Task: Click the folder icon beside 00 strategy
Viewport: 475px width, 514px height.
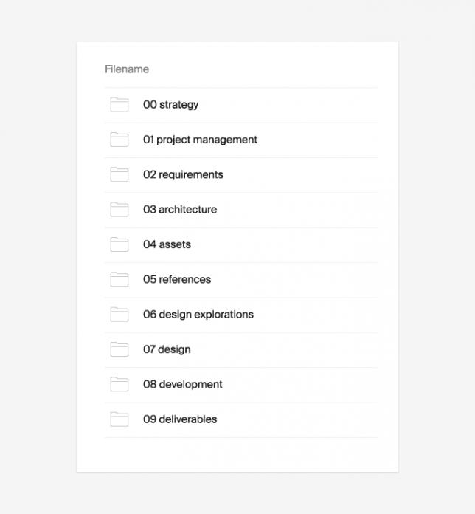Action: pyautogui.click(x=119, y=105)
